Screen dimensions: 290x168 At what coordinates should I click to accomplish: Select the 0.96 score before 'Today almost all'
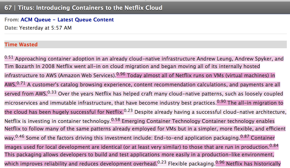tap(121, 74)
